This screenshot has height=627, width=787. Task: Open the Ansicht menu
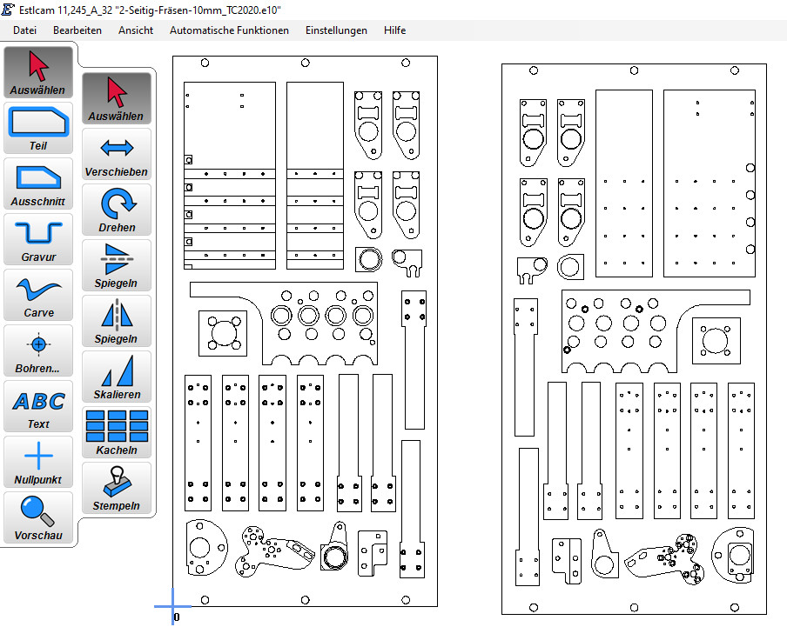coord(136,30)
